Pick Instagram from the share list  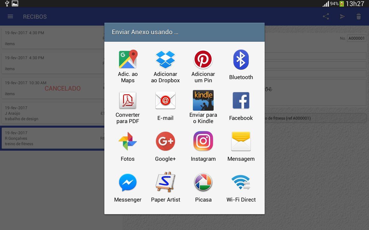click(203, 141)
